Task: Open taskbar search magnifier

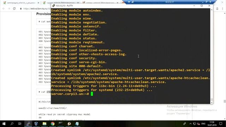Action: click(12, 124)
